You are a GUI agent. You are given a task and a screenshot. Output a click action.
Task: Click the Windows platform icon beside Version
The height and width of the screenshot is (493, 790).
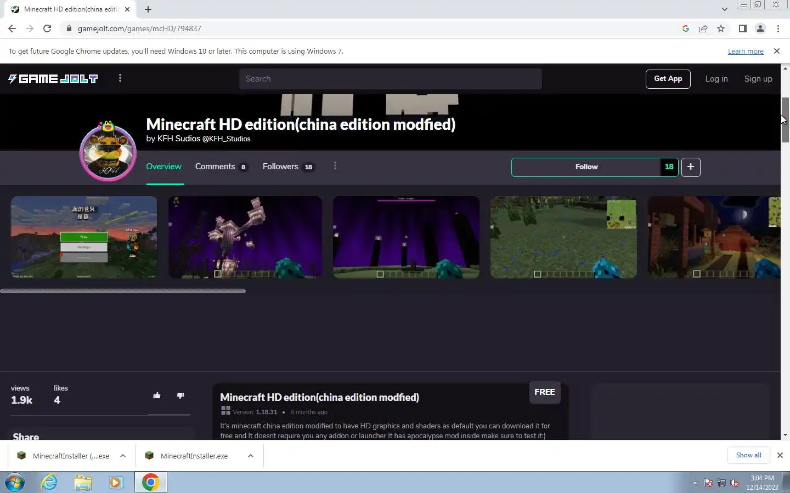pyautogui.click(x=225, y=411)
